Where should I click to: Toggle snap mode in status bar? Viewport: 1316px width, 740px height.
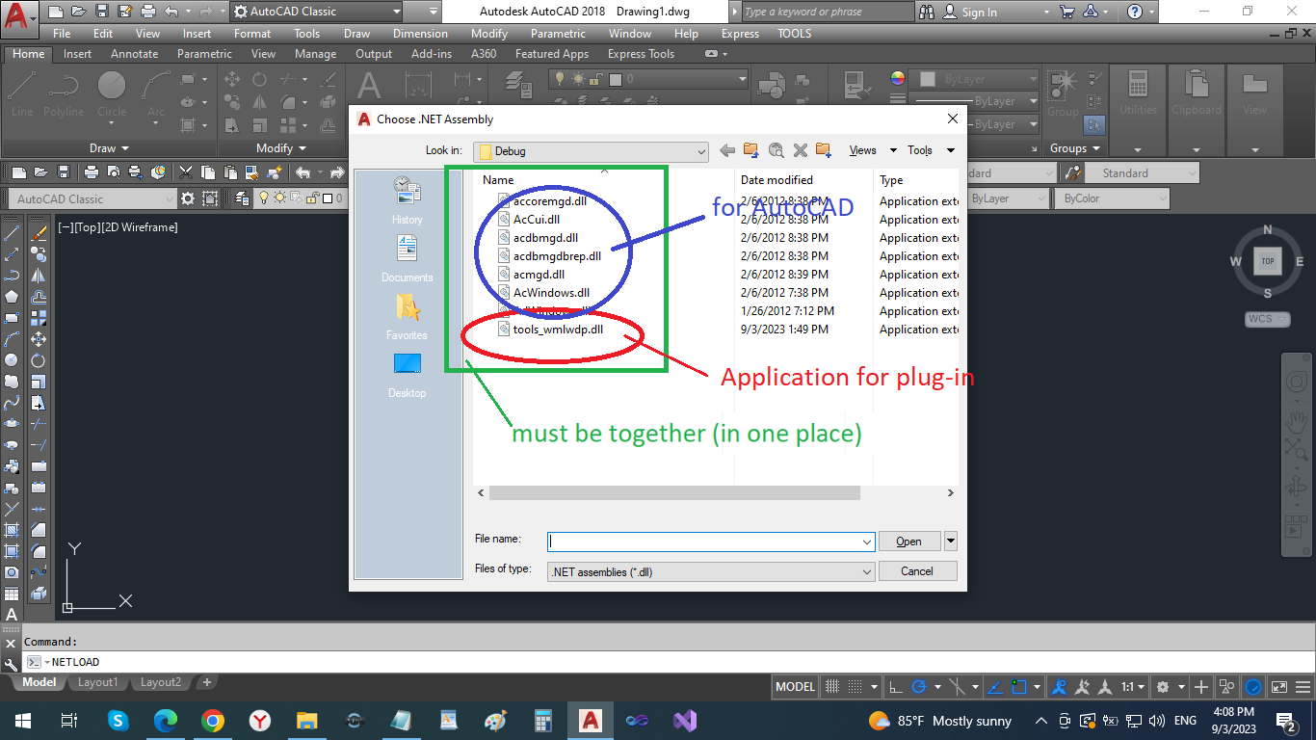854,687
